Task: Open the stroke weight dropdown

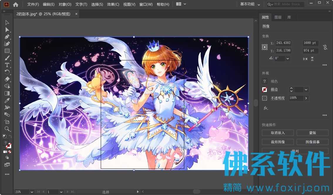Action: click(306, 90)
